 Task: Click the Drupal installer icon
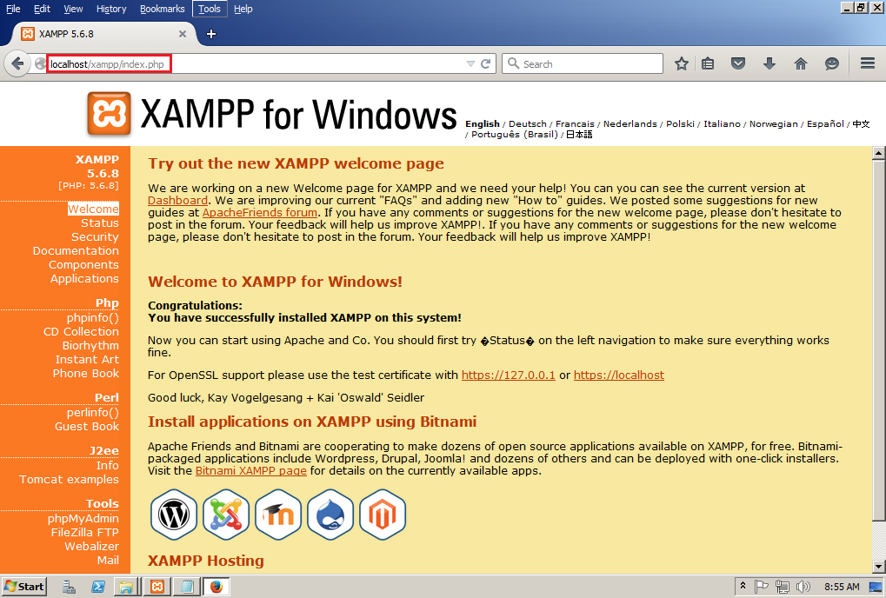(330, 515)
